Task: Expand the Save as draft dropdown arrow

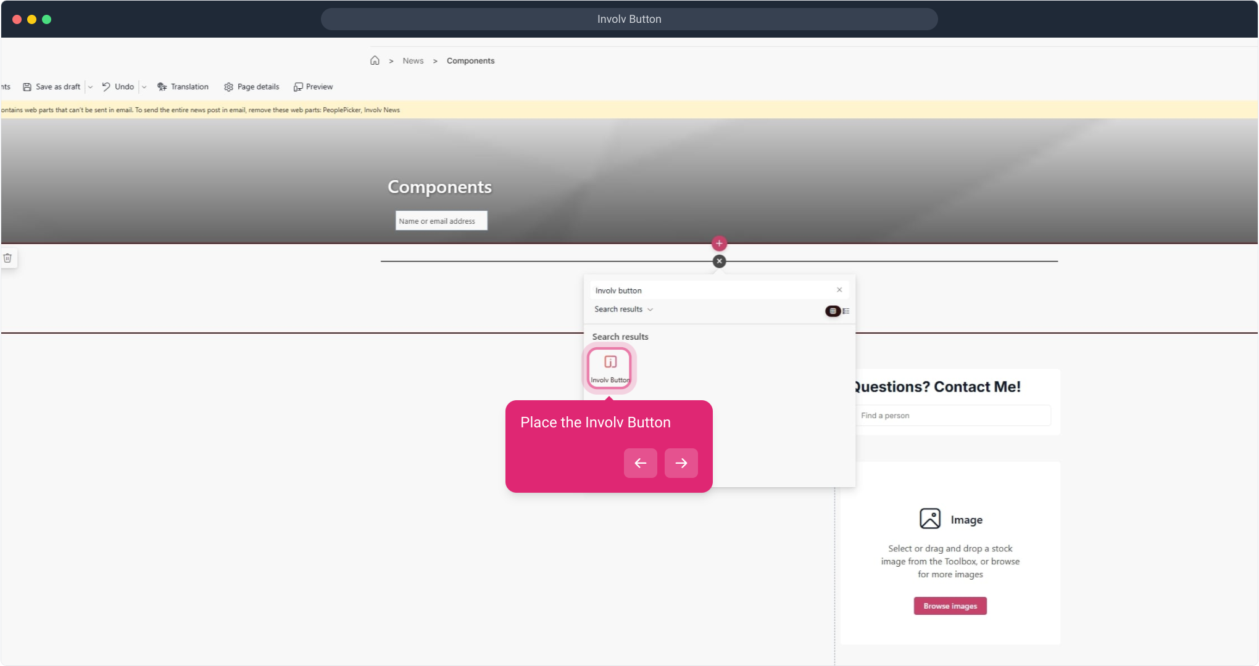Action: [91, 87]
